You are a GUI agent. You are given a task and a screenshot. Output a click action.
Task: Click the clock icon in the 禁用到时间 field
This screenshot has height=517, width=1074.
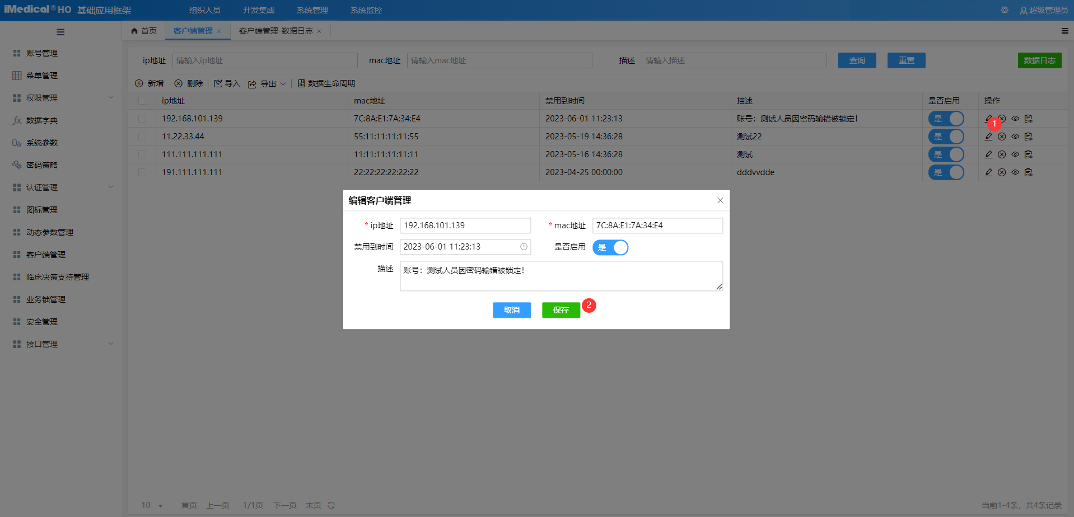click(524, 247)
